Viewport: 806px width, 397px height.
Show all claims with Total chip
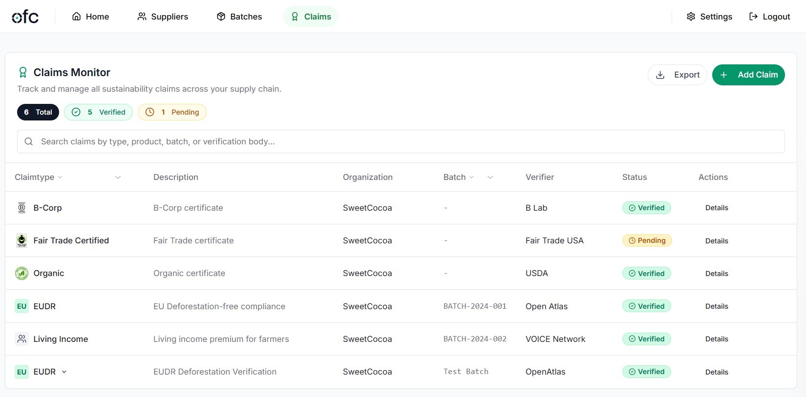tap(38, 112)
